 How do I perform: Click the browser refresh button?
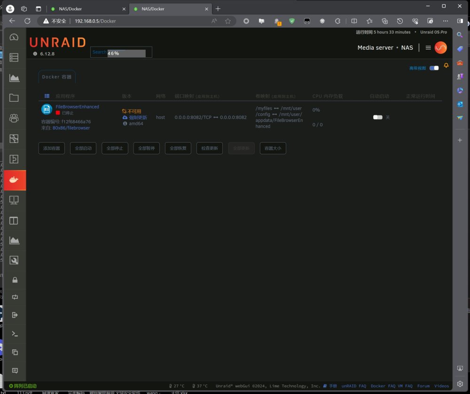tap(27, 21)
